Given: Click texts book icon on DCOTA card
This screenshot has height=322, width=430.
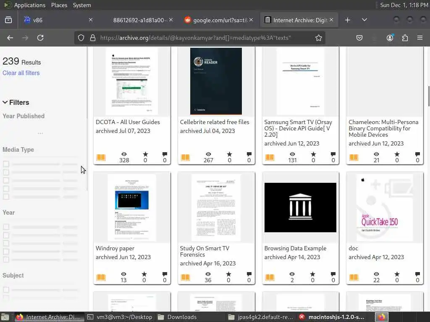Looking at the screenshot, I should pyautogui.click(x=101, y=158).
